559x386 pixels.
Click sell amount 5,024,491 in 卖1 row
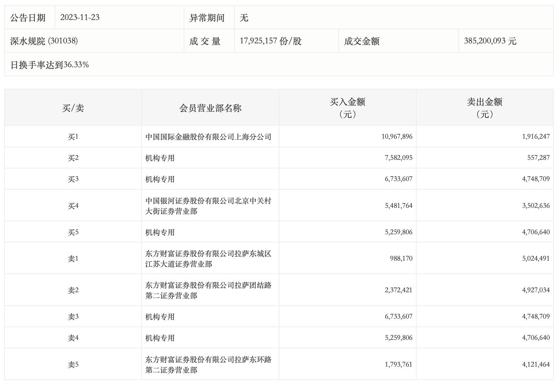pyautogui.click(x=536, y=258)
